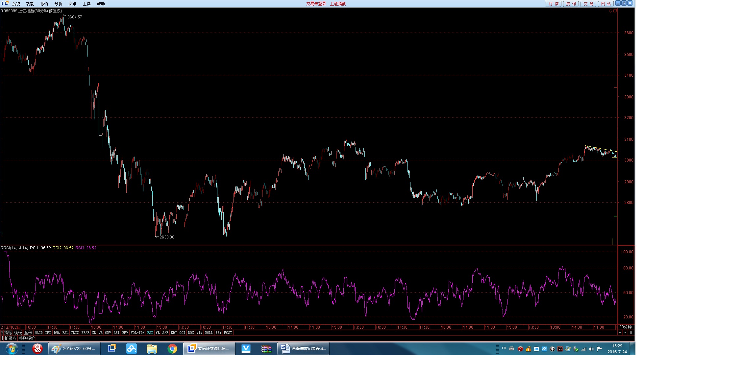This screenshot has height=374, width=742.
Task: Open the blue V app in taskbar
Action: 246,349
